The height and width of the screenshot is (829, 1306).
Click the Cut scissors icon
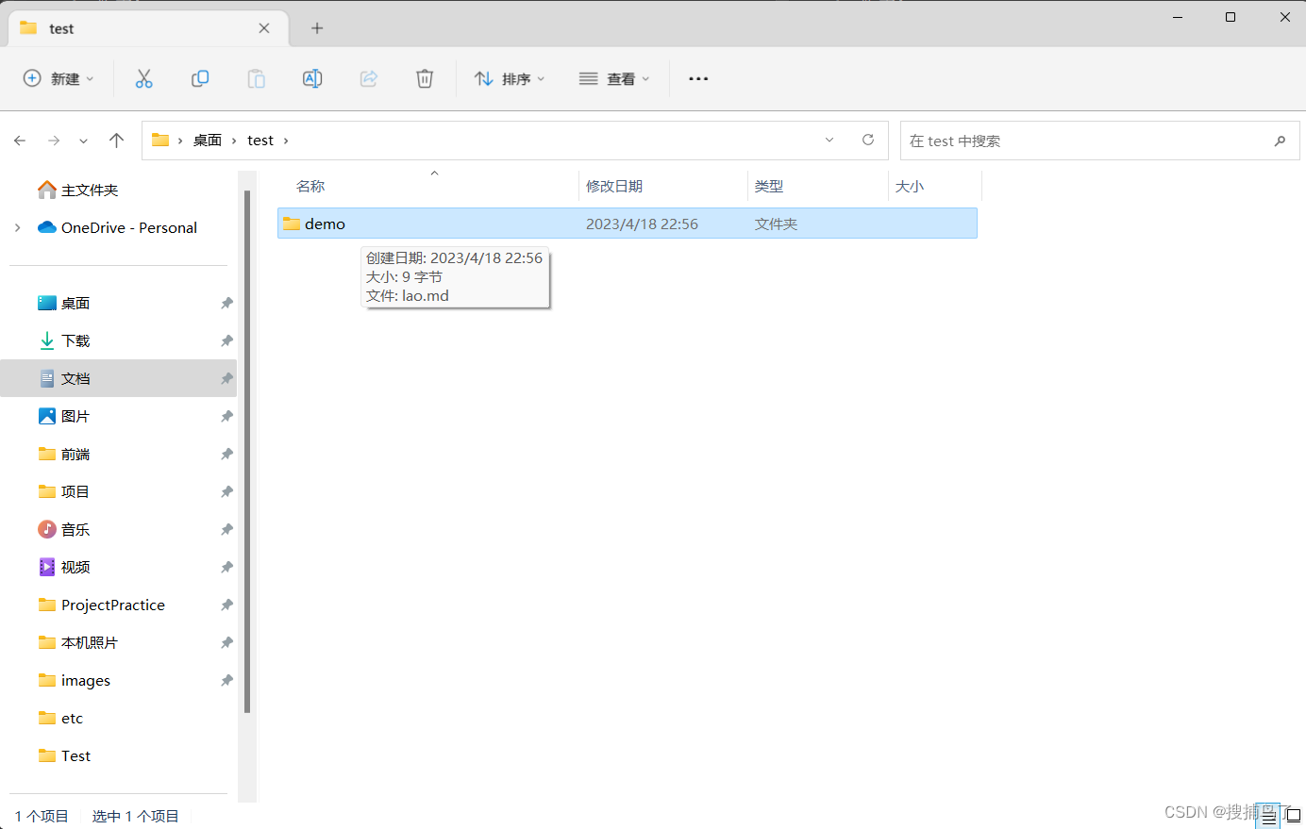pos(143,79)
